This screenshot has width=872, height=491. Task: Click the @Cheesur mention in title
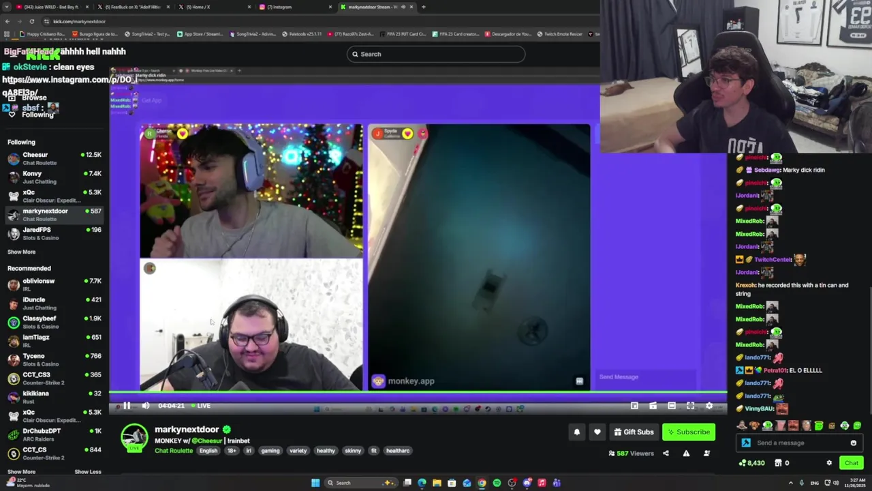[207, 441]
